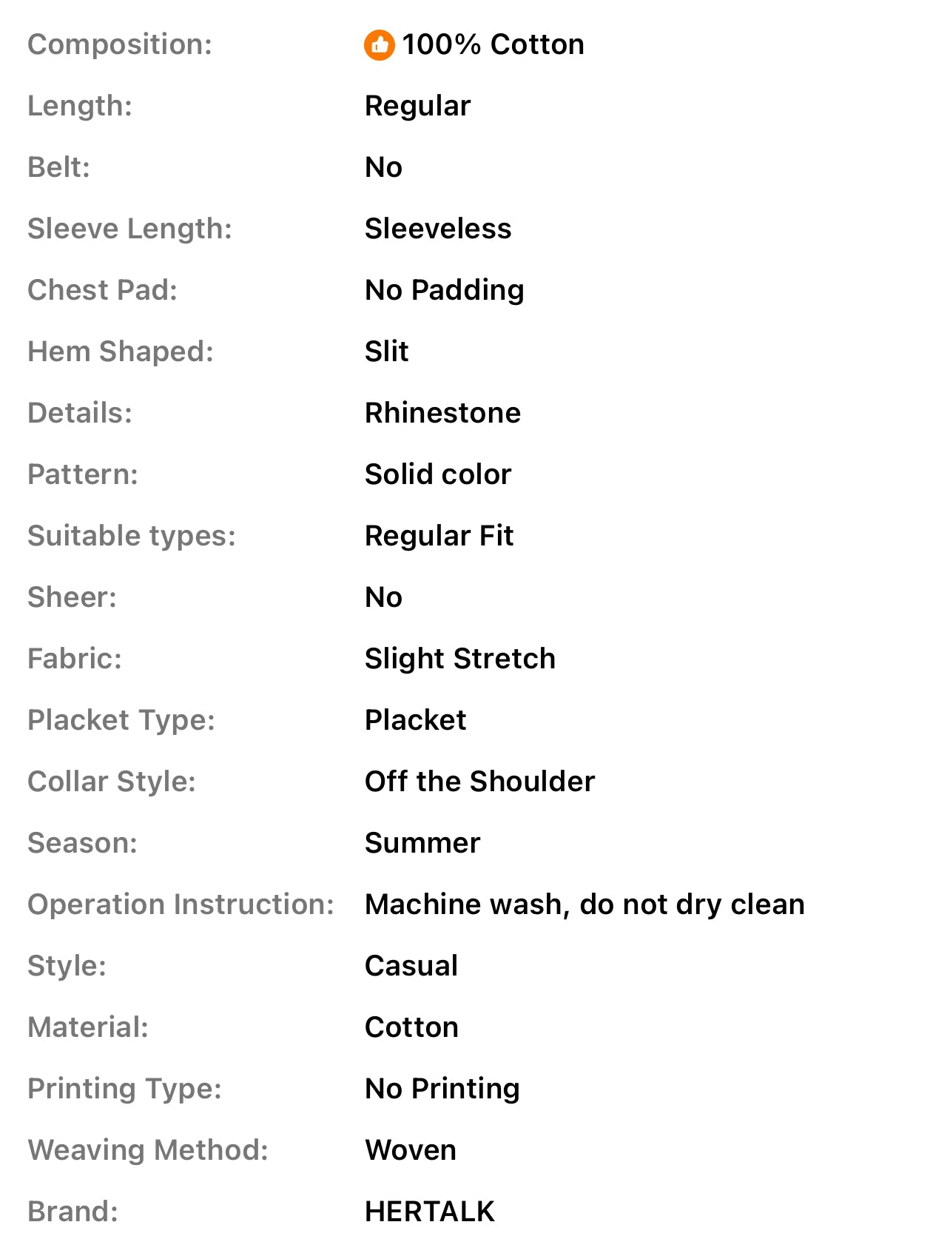Tap "Machine wash, do not dry clean" text

click(585, 904)
